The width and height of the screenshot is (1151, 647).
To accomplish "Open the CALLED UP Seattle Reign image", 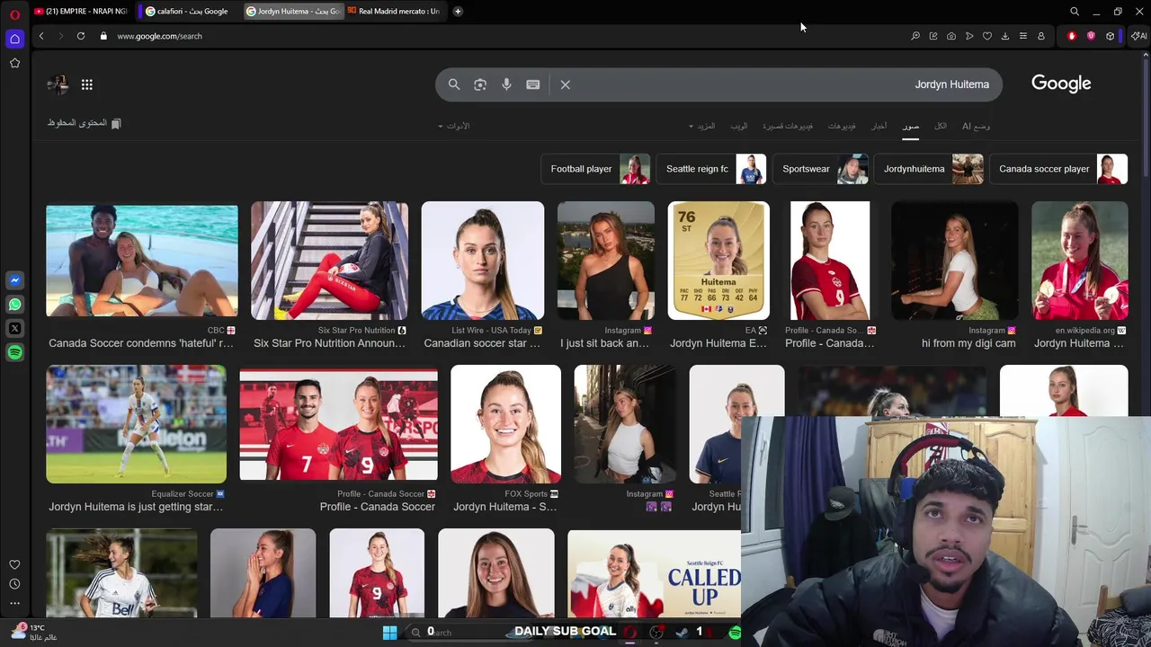I will [x=655, y=573].
